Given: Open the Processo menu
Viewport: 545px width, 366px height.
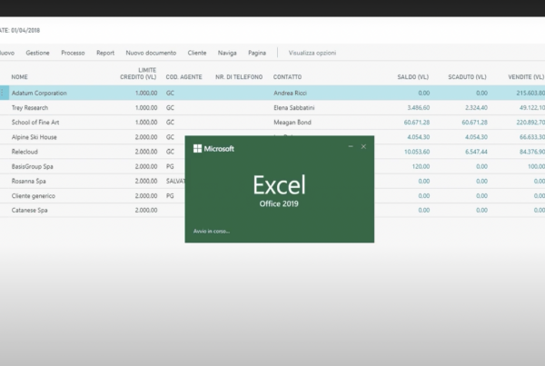Looking at the screenshot, I should 73,53.
